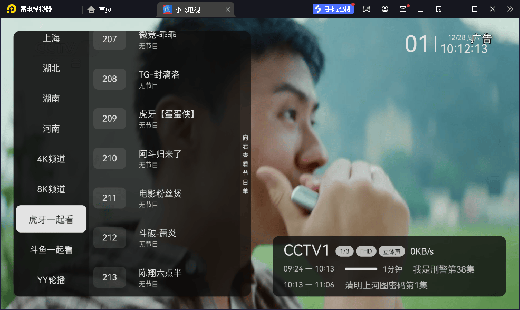
Task: Click the home icon next to 首页
Action: coord(91,9)
